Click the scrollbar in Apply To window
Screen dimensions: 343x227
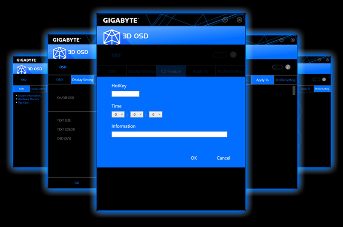click(x=294, y=90)
